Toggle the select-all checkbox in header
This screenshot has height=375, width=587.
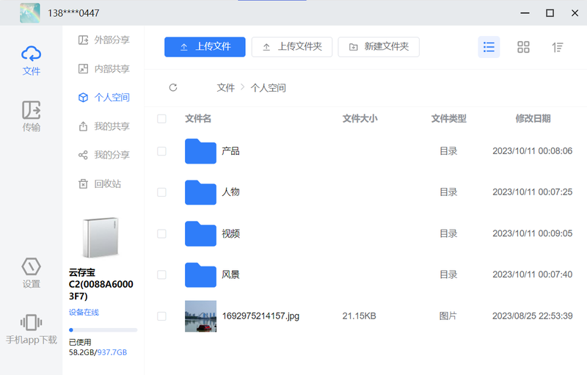161,119
